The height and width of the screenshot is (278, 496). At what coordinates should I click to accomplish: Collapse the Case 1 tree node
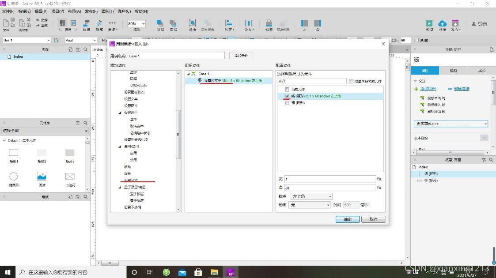click(x=188, y=74)
